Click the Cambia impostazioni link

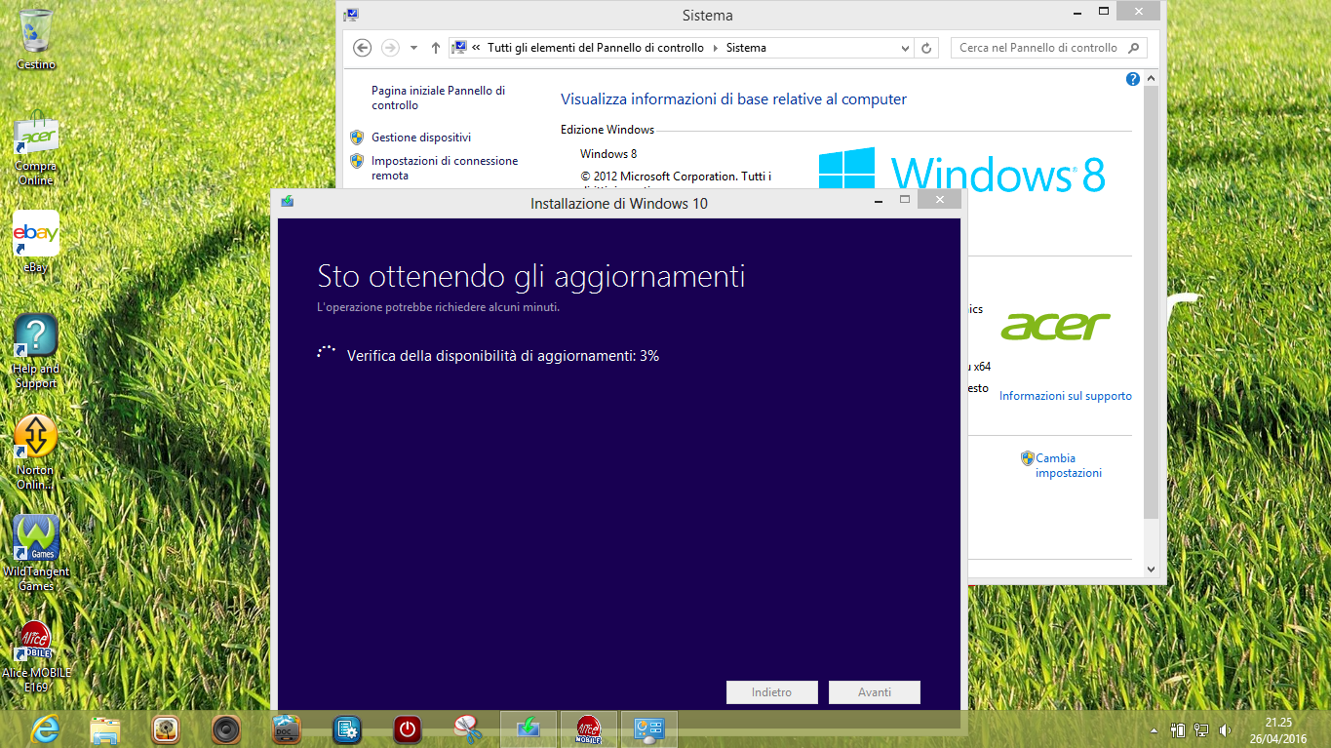coord(1069,465)
